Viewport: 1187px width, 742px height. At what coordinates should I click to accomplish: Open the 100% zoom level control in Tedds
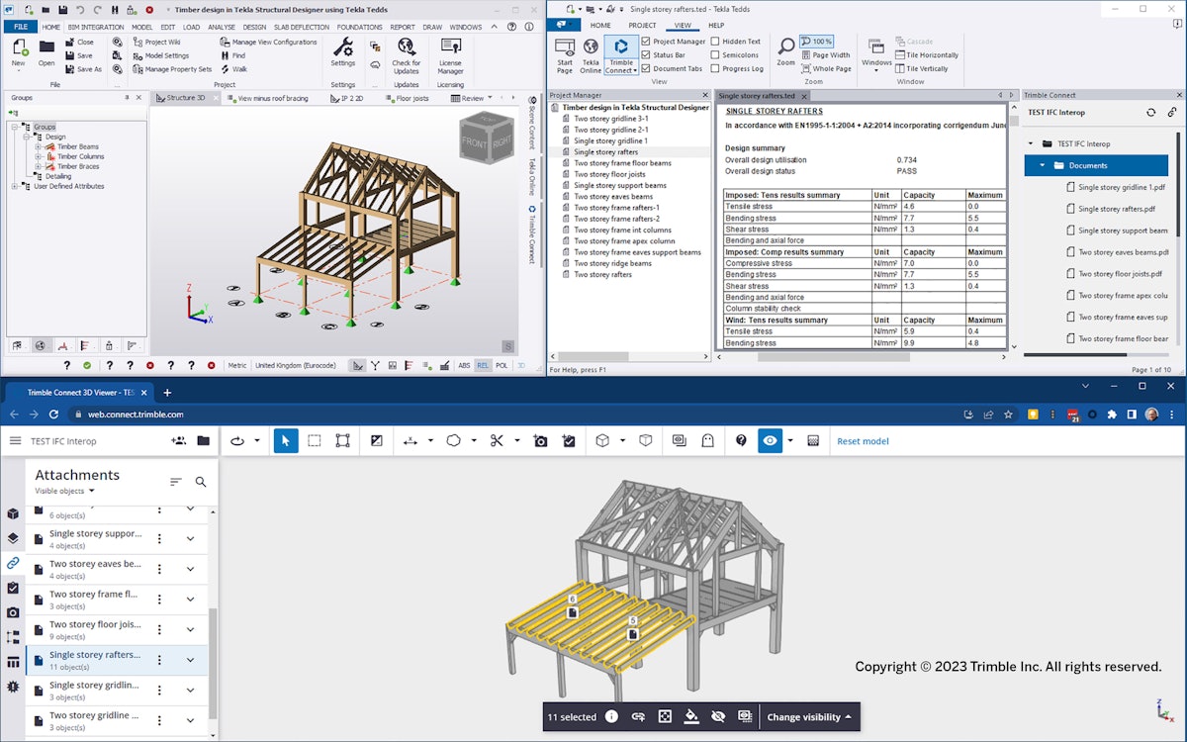click(x=818, y=41)
